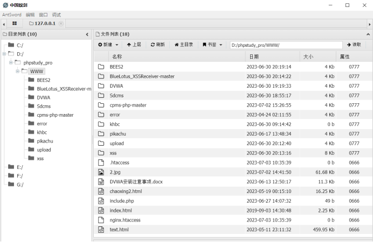Image resolution: width=373 pixels, height=242 pixels.
Task: Select the include.php file name
Action: [122, 201]
